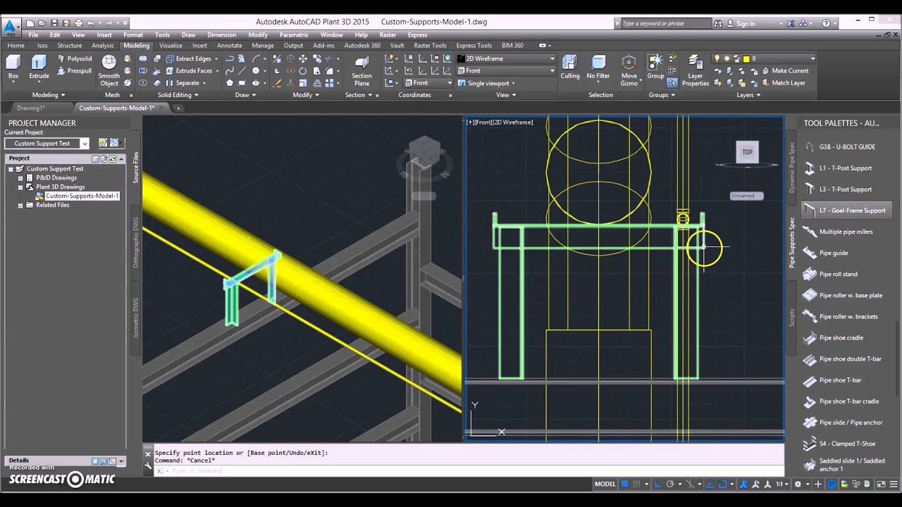Toggle snap mode in status bar
Viewport: 902px width, 507px height.
pyautogui.click(x=636, y=484)
